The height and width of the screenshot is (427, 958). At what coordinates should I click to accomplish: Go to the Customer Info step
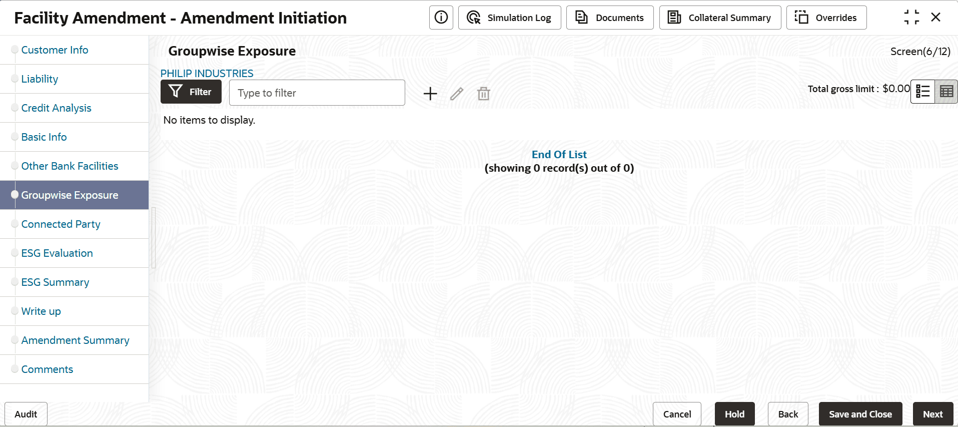tap(55, 50)
